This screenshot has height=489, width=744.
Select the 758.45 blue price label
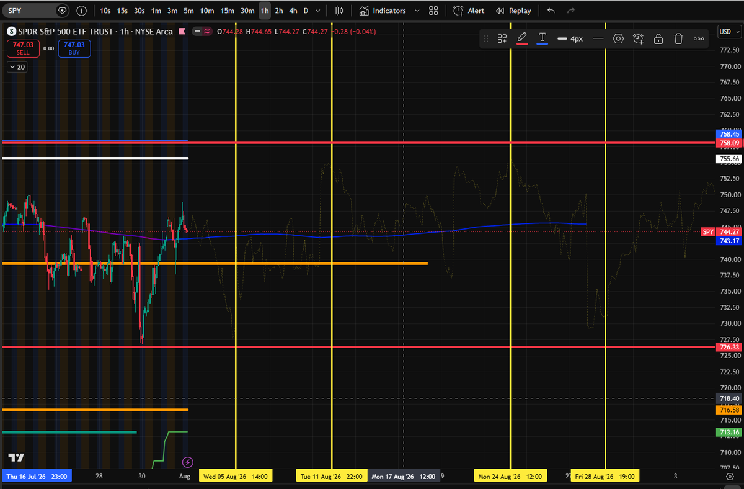(729, 133)
